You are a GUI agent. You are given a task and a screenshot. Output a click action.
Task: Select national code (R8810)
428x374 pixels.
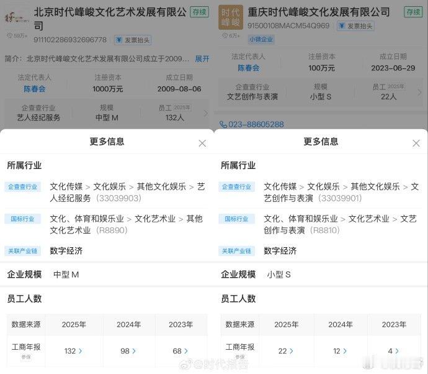pyautogui.click(x=325, y=230)
